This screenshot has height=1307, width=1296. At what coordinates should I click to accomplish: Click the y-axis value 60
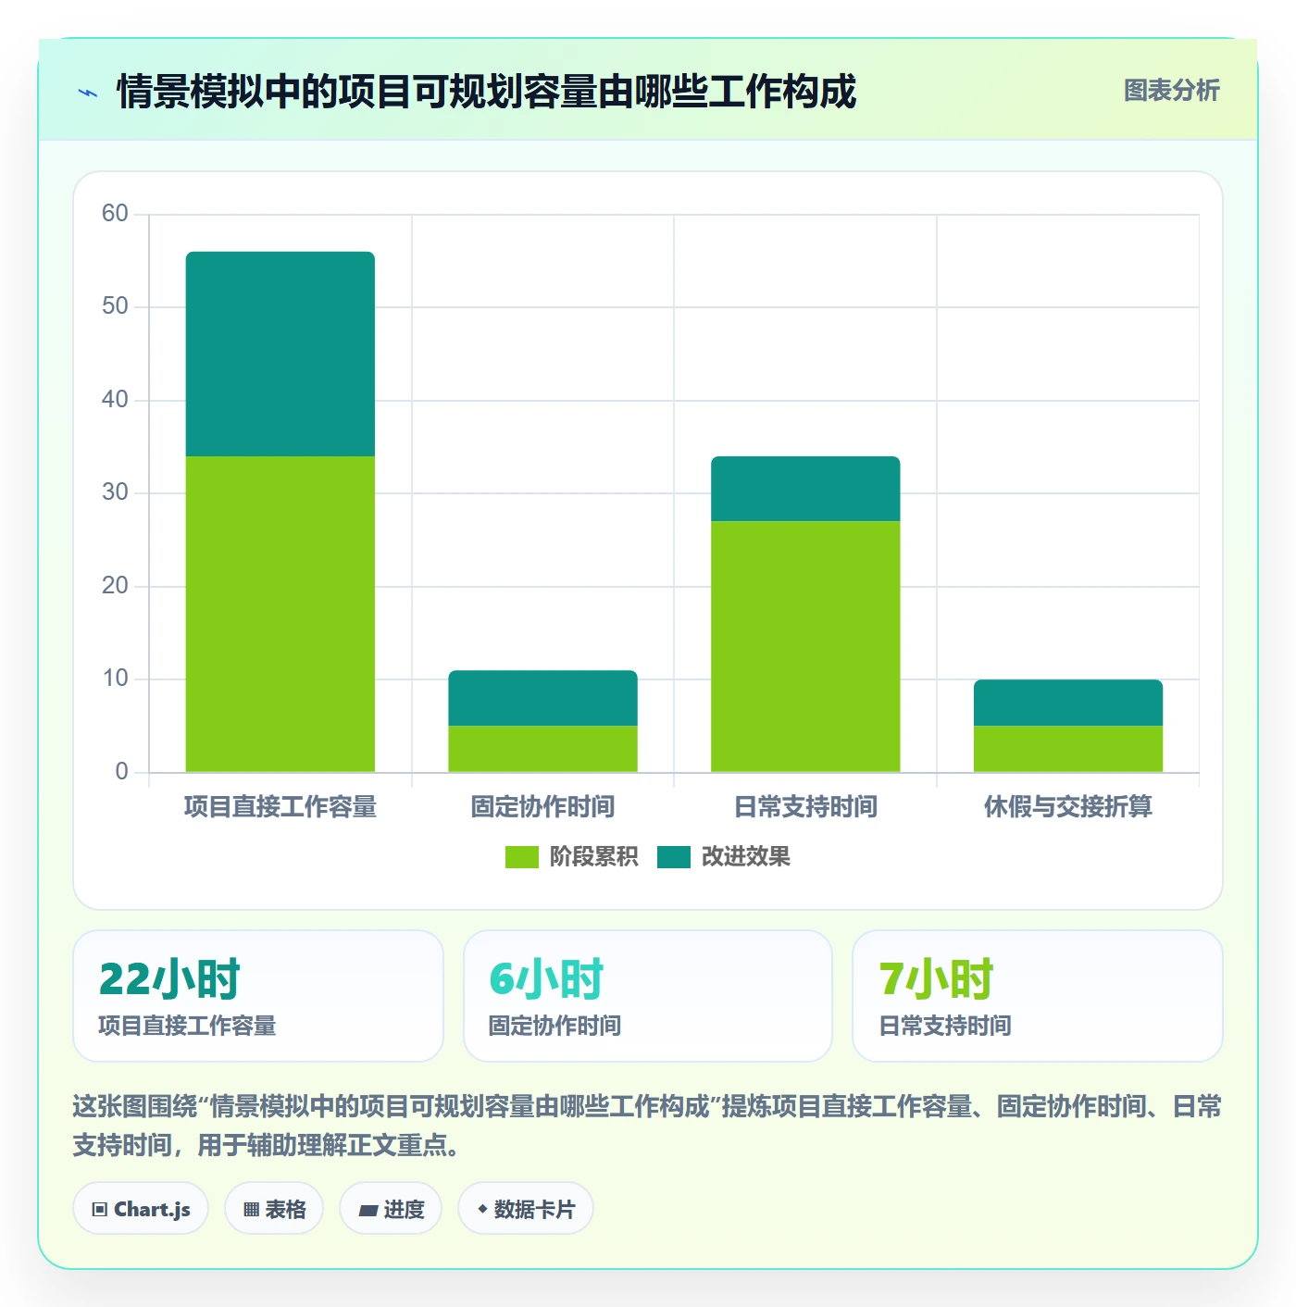[115, 214]
